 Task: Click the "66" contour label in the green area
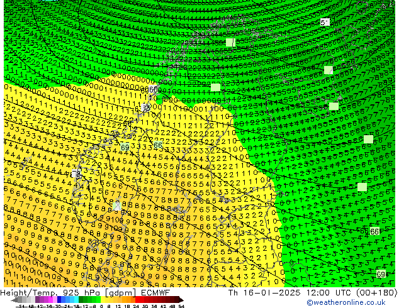(374, 231)
